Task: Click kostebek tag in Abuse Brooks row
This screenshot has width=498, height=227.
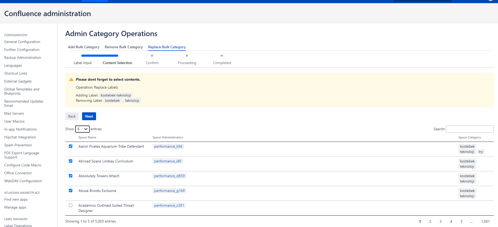Action: tap(467, 191)
